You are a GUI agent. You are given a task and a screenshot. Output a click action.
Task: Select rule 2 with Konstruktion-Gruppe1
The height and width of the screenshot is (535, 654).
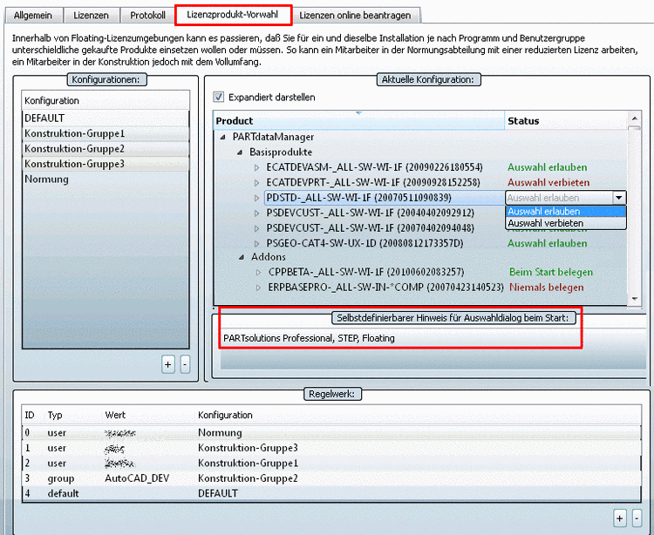pyautogui.click(x=331, y=464)
